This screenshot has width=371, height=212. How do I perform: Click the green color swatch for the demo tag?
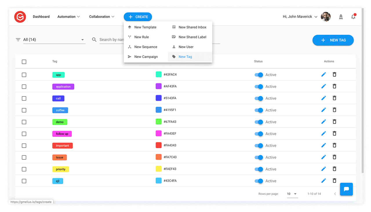[x=159, y=122]
